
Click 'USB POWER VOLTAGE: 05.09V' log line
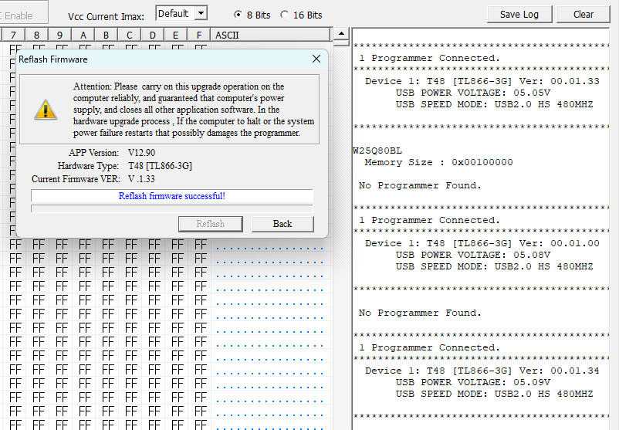pyautogui.click(x=473, y=382)
